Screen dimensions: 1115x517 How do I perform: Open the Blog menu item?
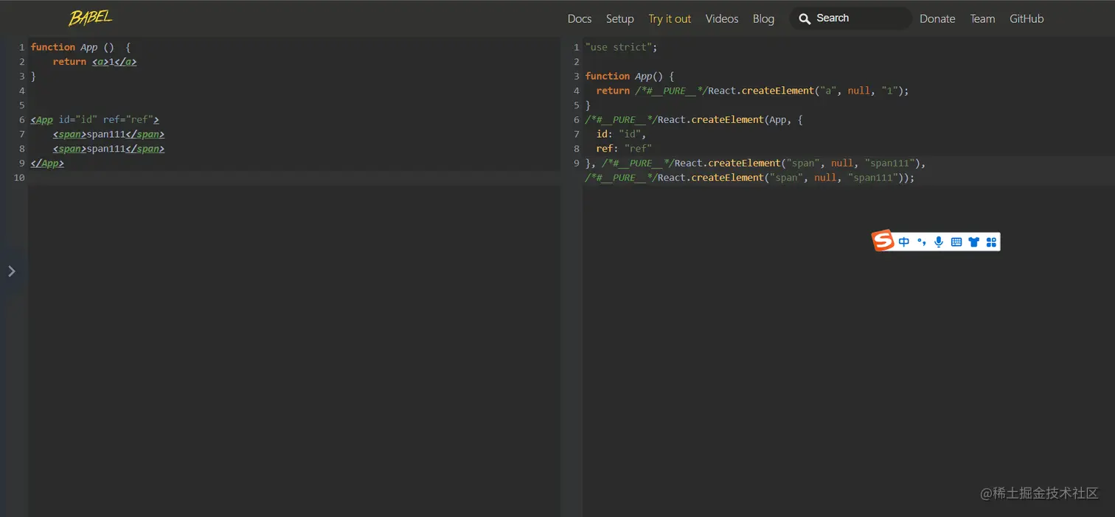click(x=763, y=18)
